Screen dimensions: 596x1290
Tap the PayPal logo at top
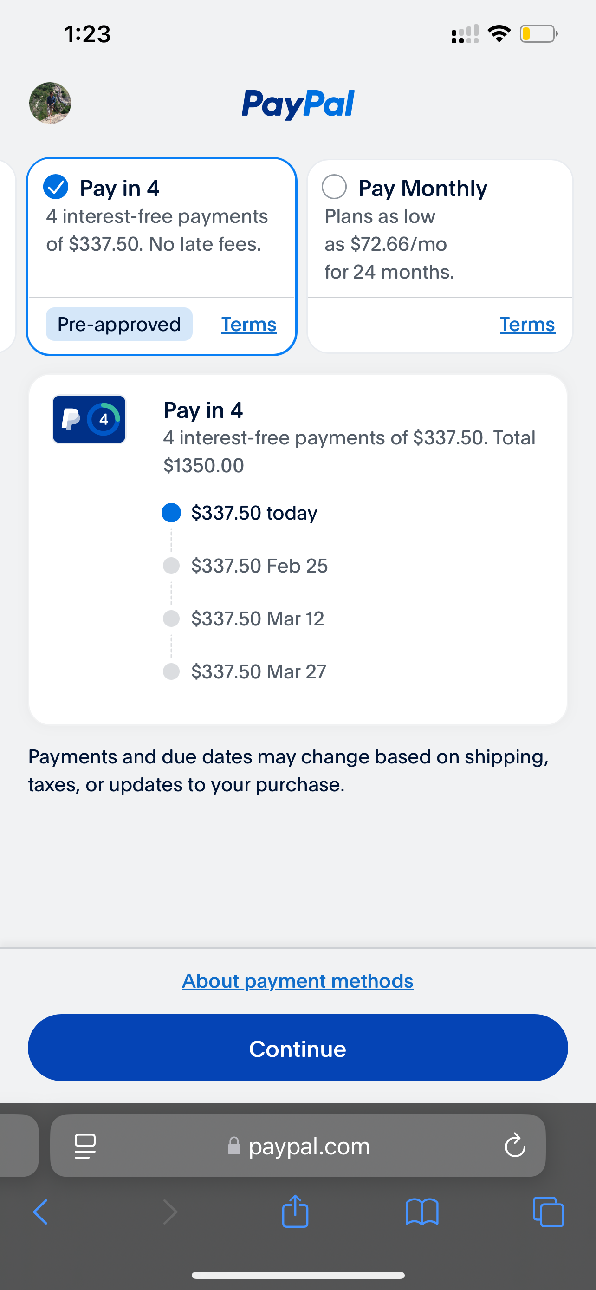tap(298, 104)
